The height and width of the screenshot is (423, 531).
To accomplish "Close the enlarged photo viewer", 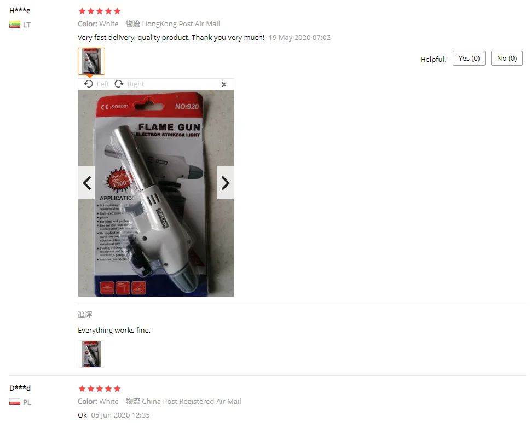I will (224, 85).
